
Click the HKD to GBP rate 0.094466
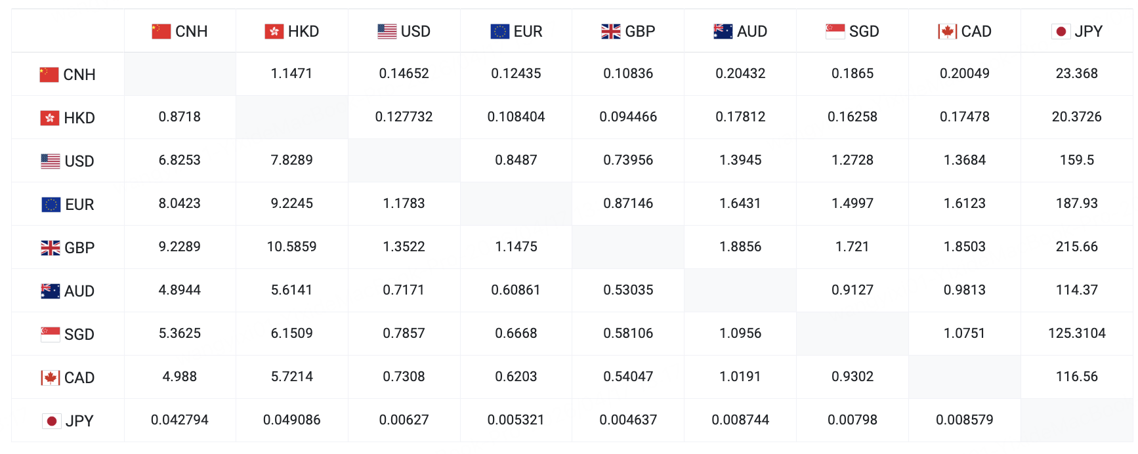[628, 117]
